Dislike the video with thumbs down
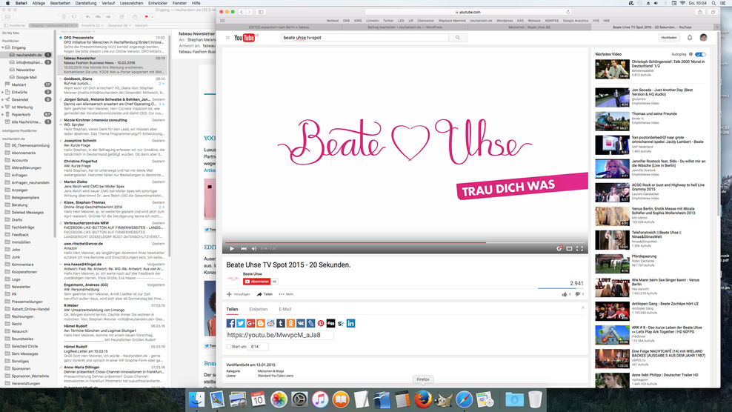Viewport: 732px width, 412px height. (577, 294)
